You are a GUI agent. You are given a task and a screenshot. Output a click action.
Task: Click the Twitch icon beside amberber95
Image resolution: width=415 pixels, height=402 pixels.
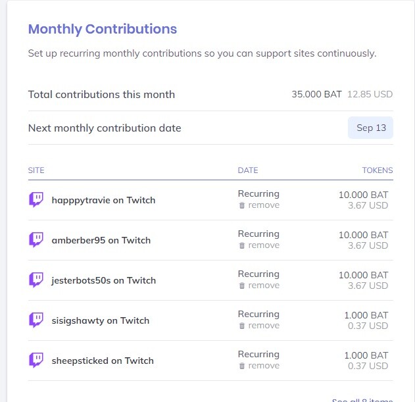(36, 240)
